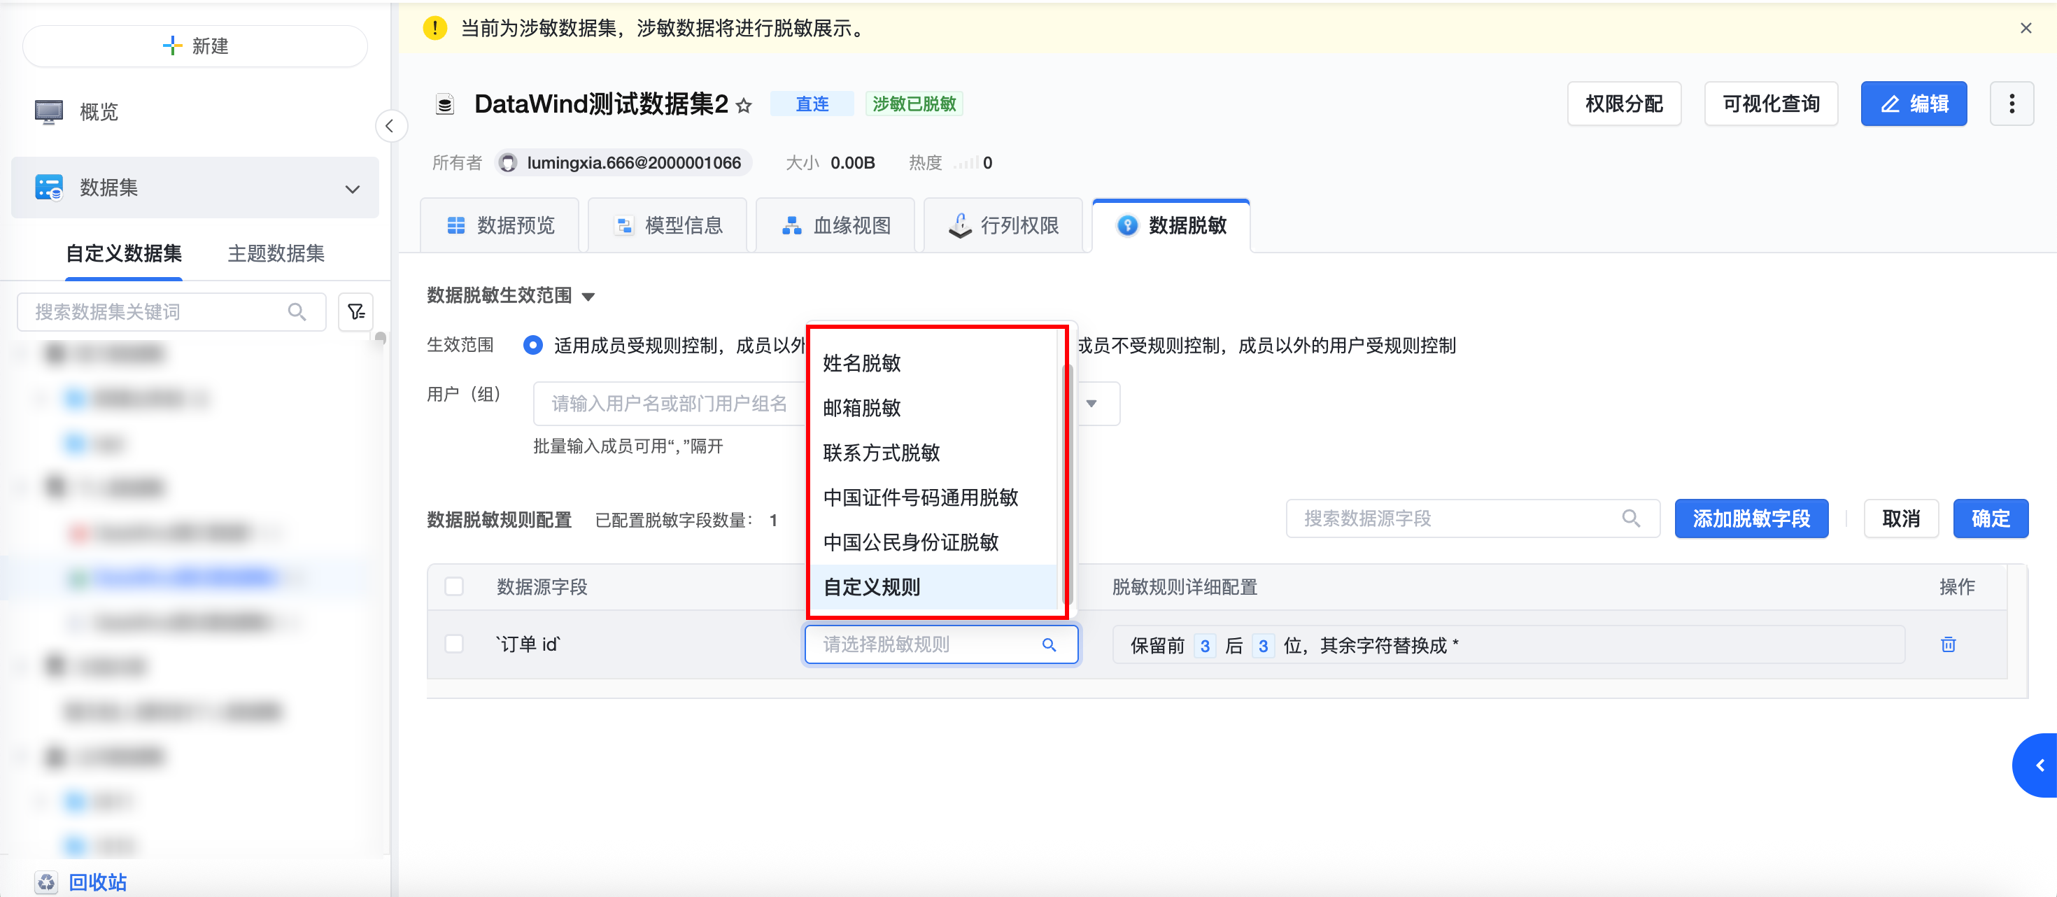Check the header select-all checkbox

point(454,586)
